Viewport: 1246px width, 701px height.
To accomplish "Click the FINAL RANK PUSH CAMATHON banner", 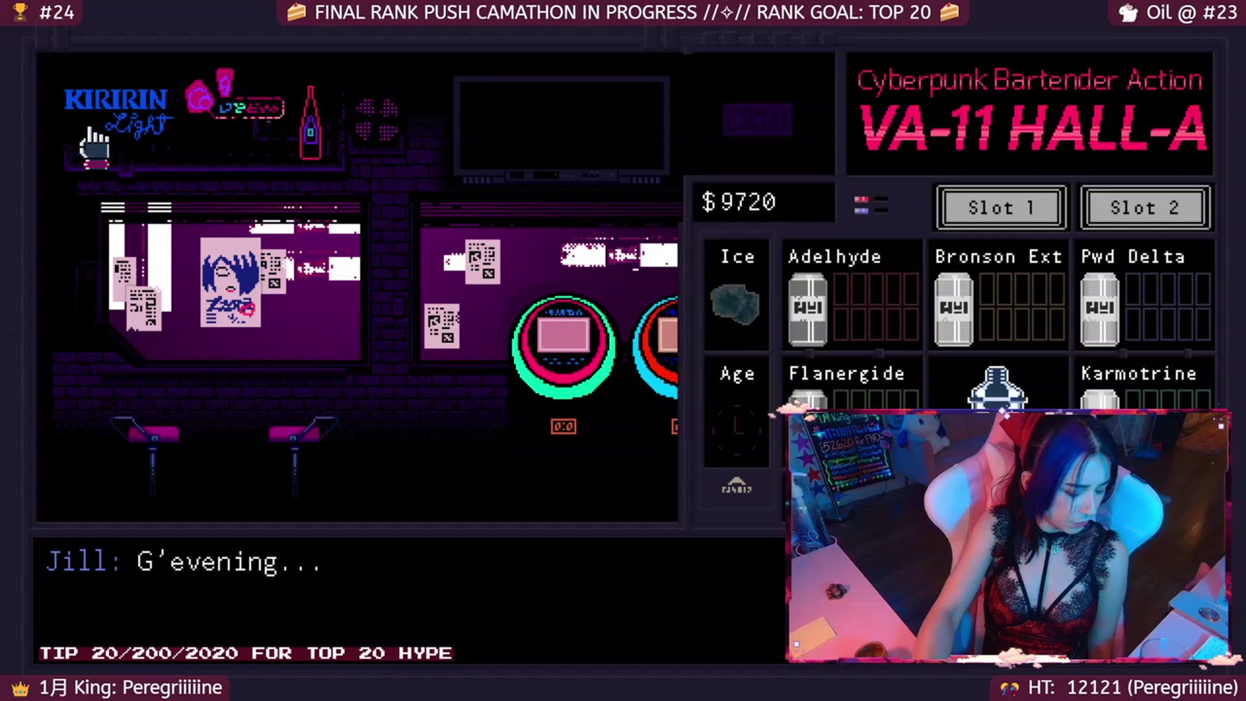I will click(x=623, y=12).
